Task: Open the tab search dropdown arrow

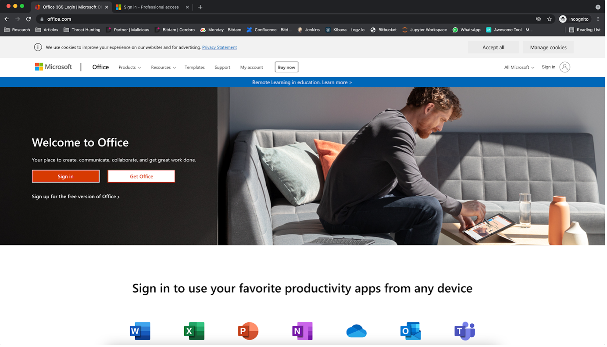Action: pos(600,7)
